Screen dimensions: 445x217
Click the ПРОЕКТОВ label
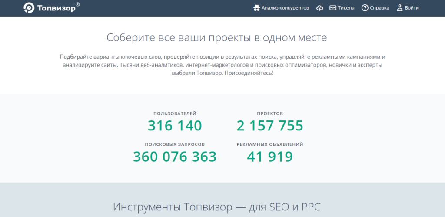click(270, 114)
